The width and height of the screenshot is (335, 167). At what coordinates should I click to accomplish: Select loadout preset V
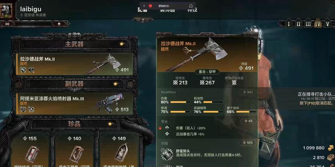pyautogui.click(x=327, y=24)
